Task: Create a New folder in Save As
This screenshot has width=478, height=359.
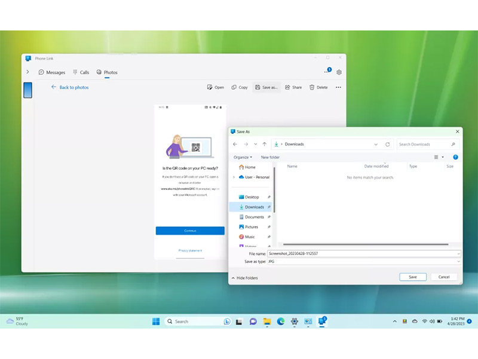Action: pos(270,157)
